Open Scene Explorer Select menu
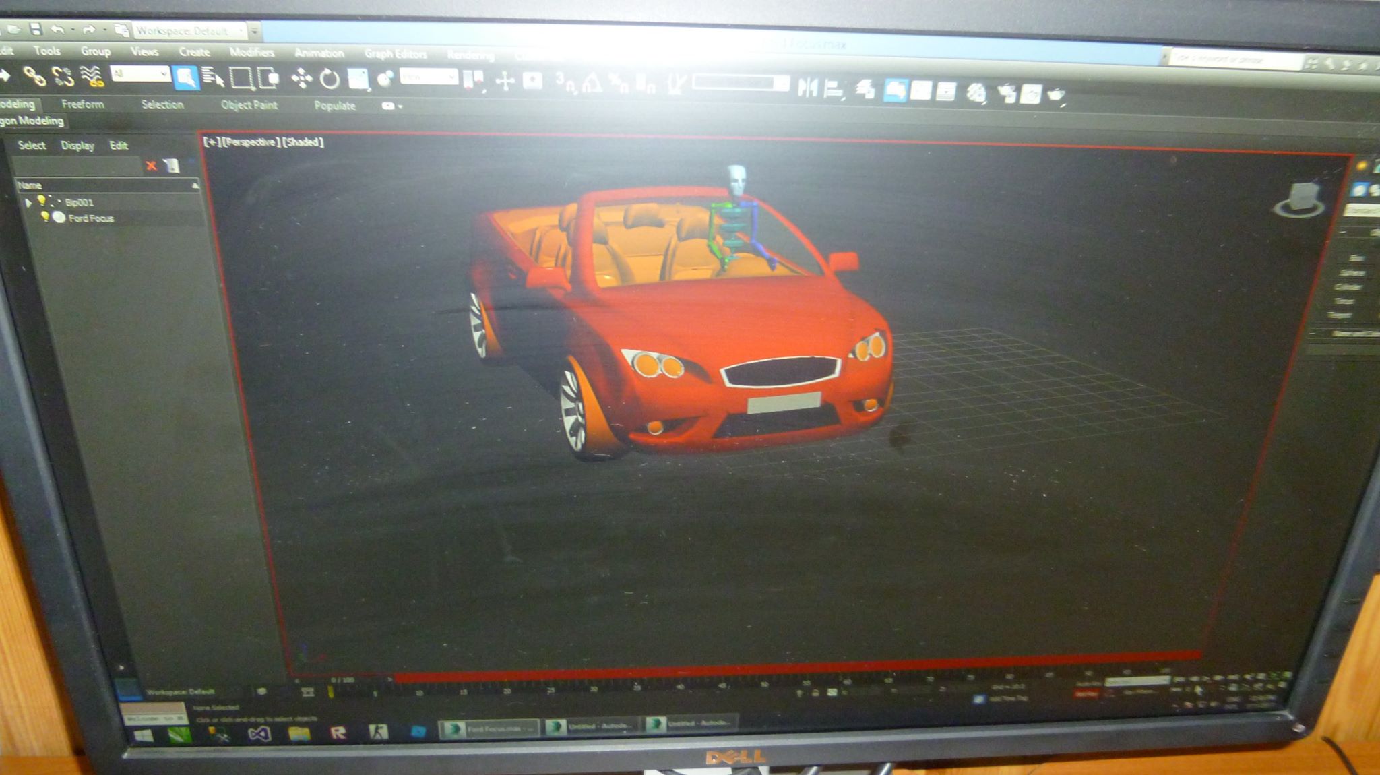Image resolution: width=1380 pixels, height=775 pixels. pyautogui.click(x=32, y=145)
